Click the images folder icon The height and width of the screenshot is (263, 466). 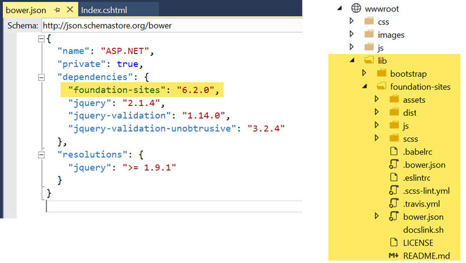pos(369,34)
